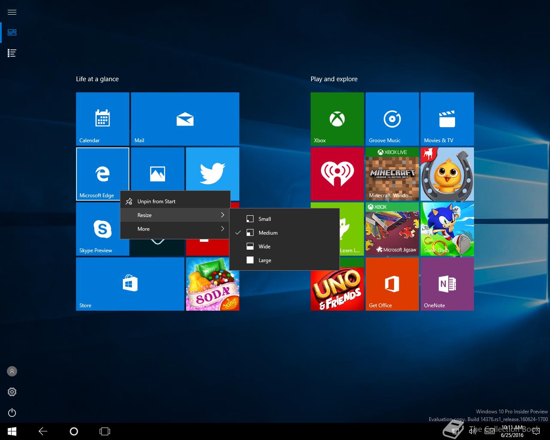Open Settings gear icon
This screenshot has width=550, height=440.
pos(12,392)
